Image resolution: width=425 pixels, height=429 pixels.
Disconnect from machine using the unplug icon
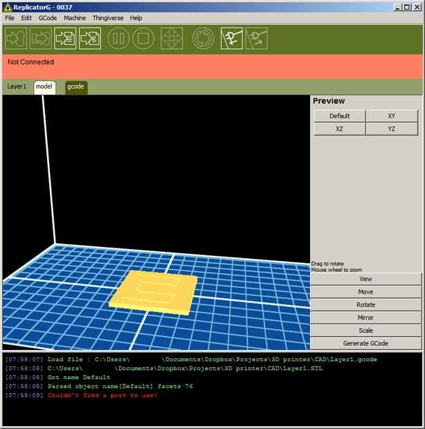pyautogui.click(x=256, y=39)
